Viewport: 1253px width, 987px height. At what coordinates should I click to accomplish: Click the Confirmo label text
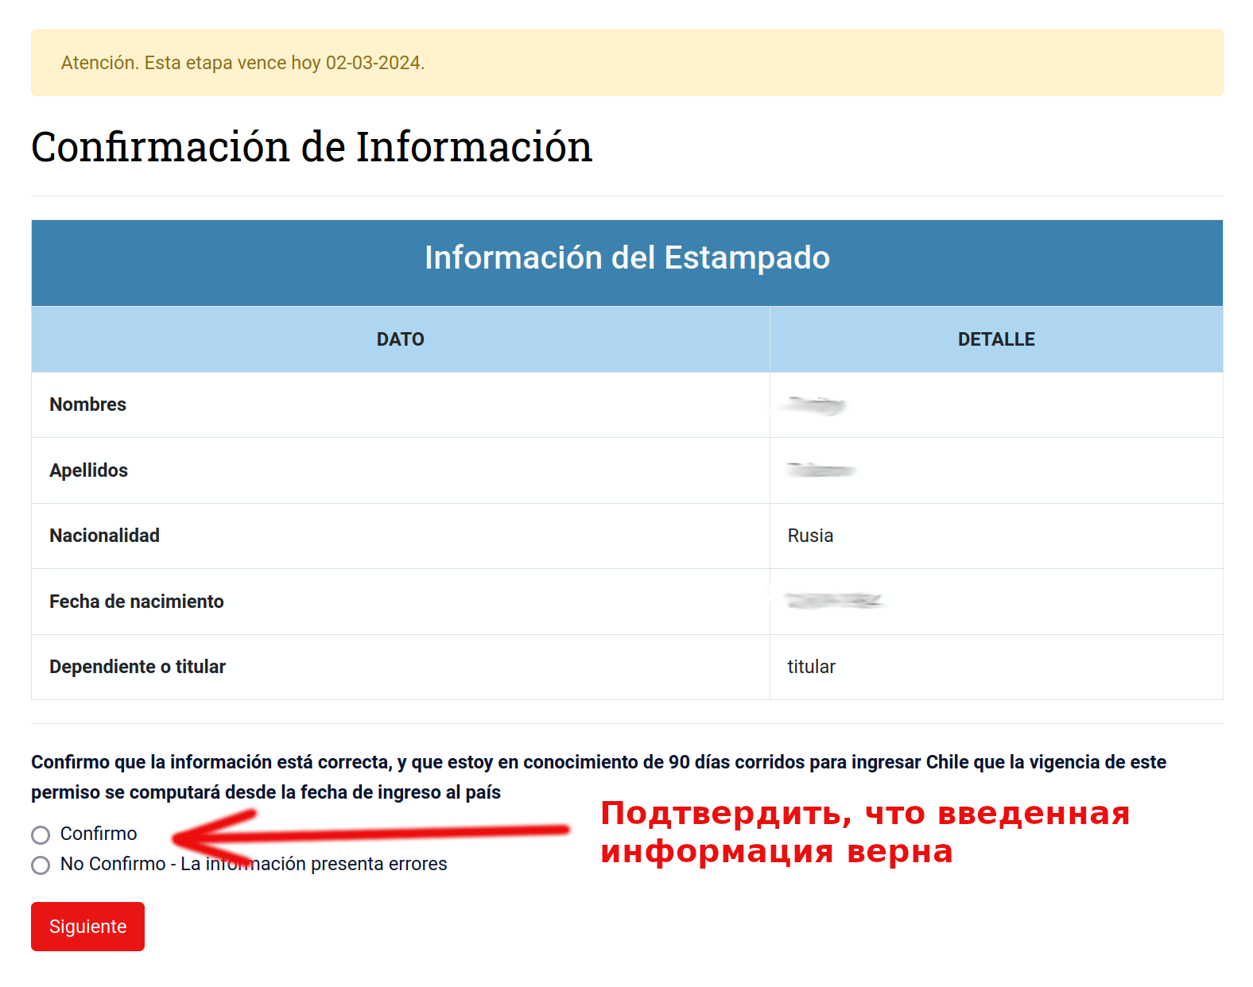(x=99, y=834)
